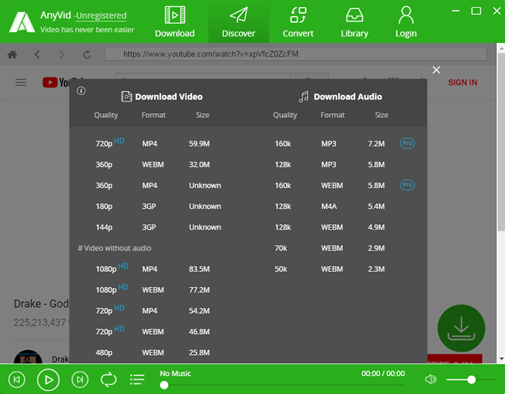Select 720p HD MP4 59.9M video
Viewport: 505px width, 394px height.
tap(158, 143)
